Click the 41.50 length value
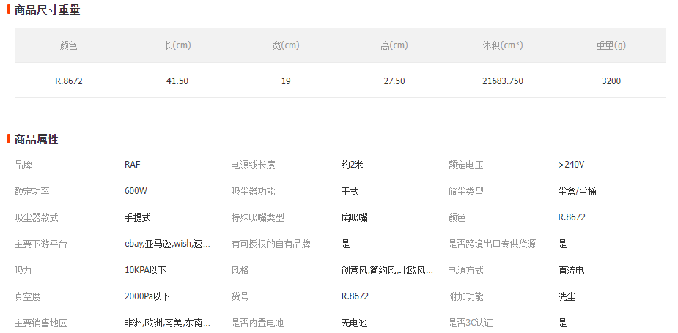This screenshot has width=678, height=333. [x=177, y=81]
